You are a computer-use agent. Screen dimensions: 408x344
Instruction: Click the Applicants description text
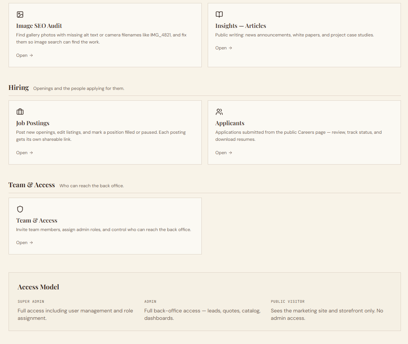298,136
